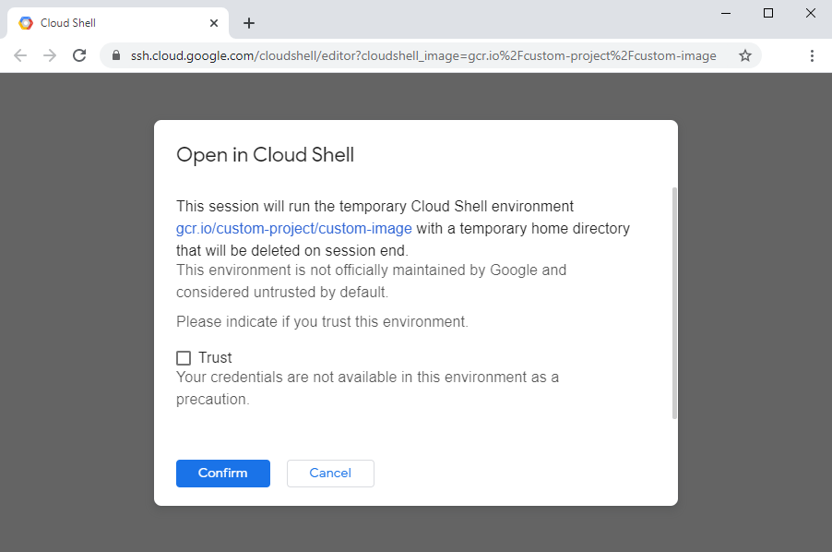Reload the current page
The image size is (832, 552).
pos(79,55)
